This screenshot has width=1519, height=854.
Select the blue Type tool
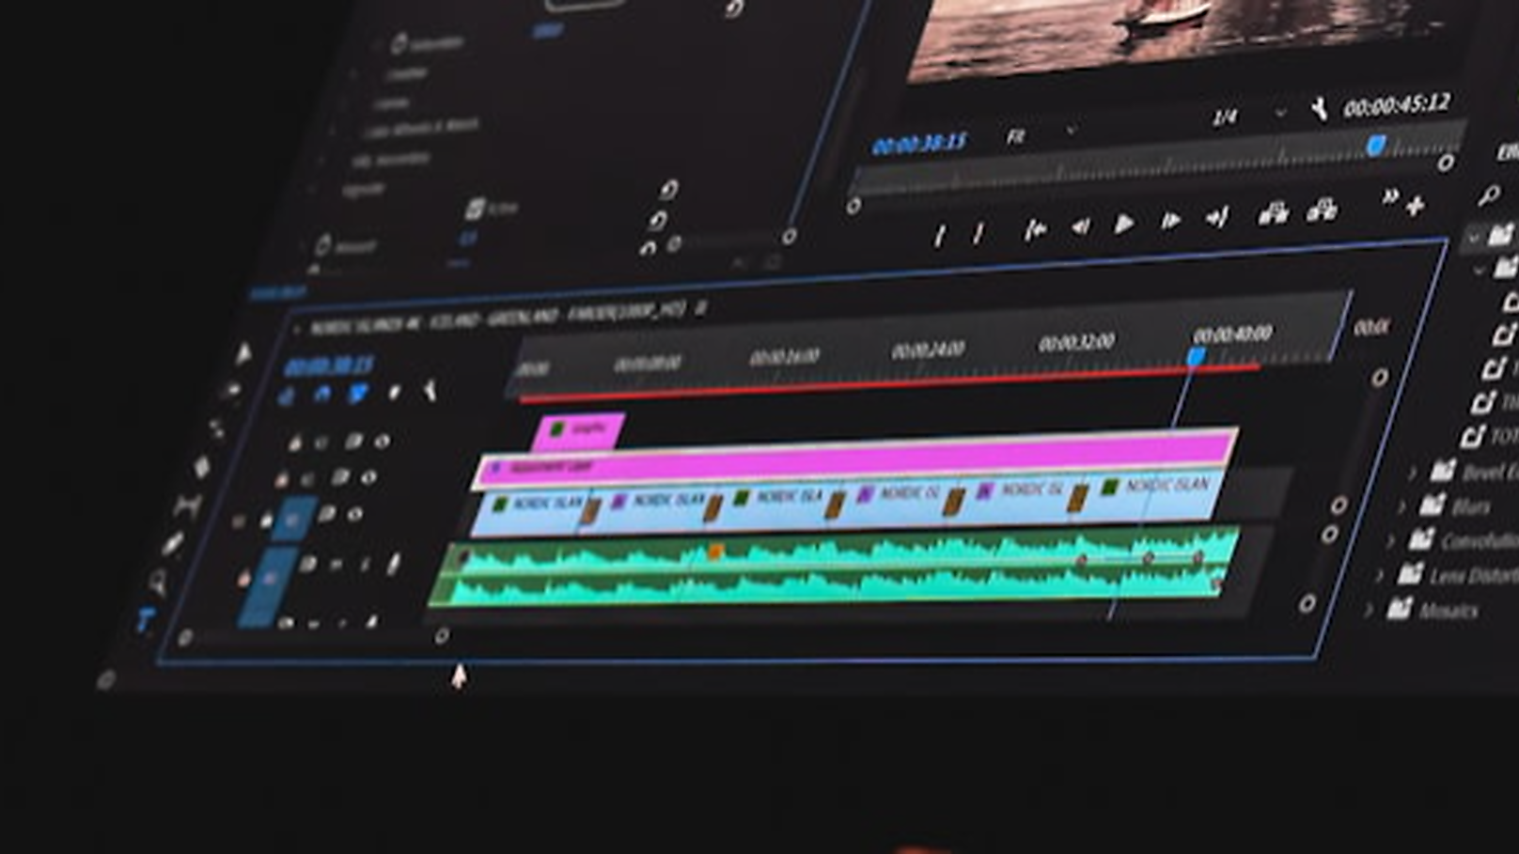[145, 620]
